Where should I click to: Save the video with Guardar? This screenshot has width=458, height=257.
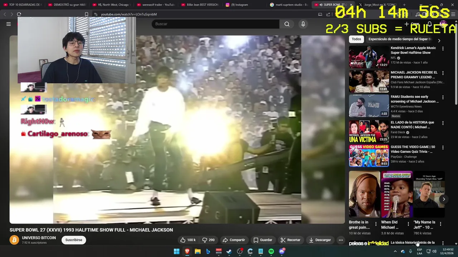click(263, 240)
